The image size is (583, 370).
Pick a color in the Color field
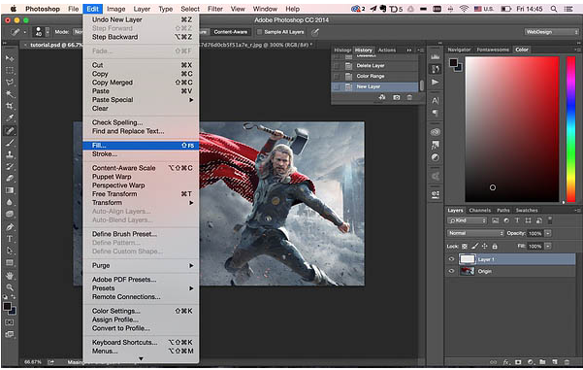tap(512, 129)
